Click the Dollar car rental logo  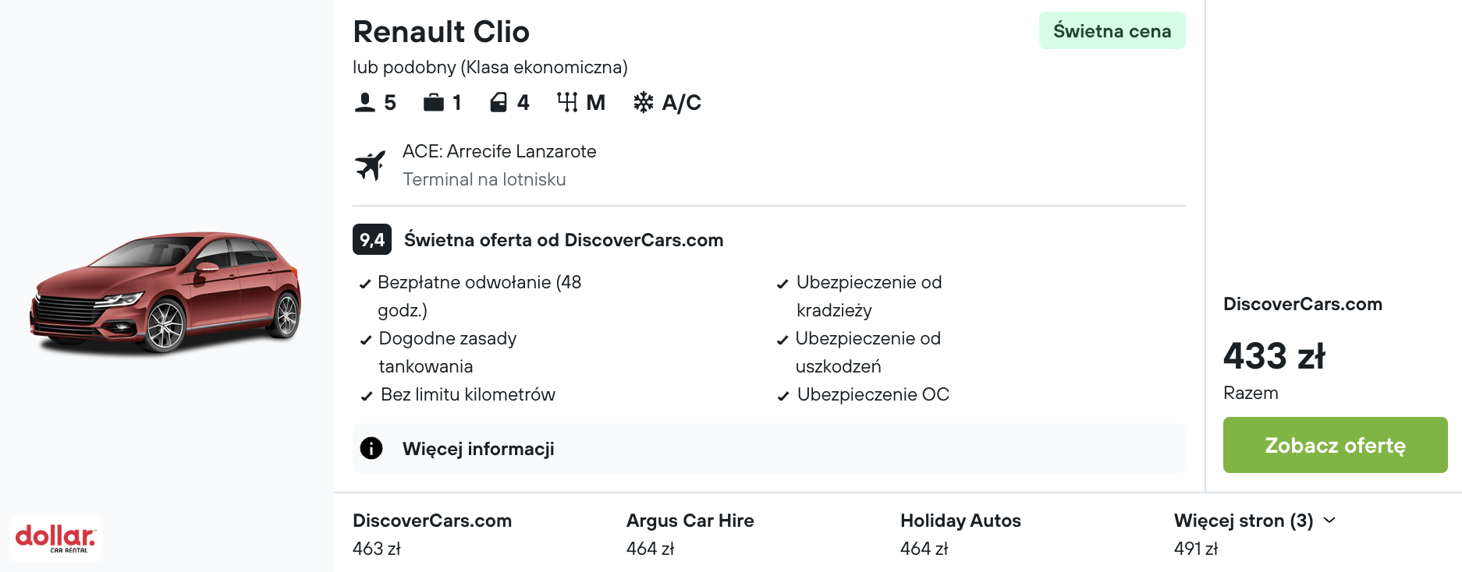(55, 538)
